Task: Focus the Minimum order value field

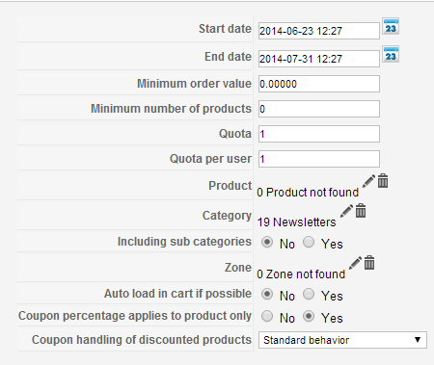Action: click(x=319, y=84)
